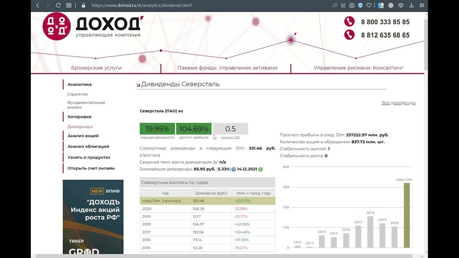Screen dimensions: 459x258
Task: Open easy setup sliders icon
Action: [422, 5]
